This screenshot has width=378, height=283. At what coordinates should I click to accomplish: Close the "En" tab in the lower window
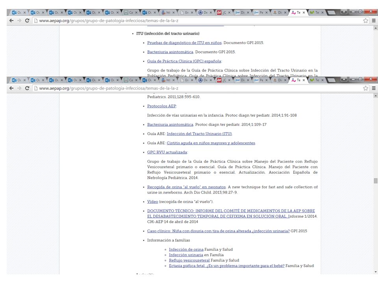click(192, 80)
